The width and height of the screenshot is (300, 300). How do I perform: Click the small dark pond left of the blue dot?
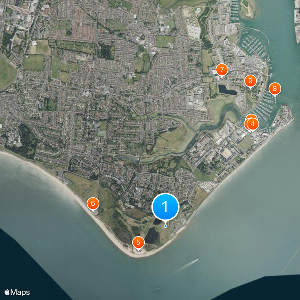[x=157, y=222]
